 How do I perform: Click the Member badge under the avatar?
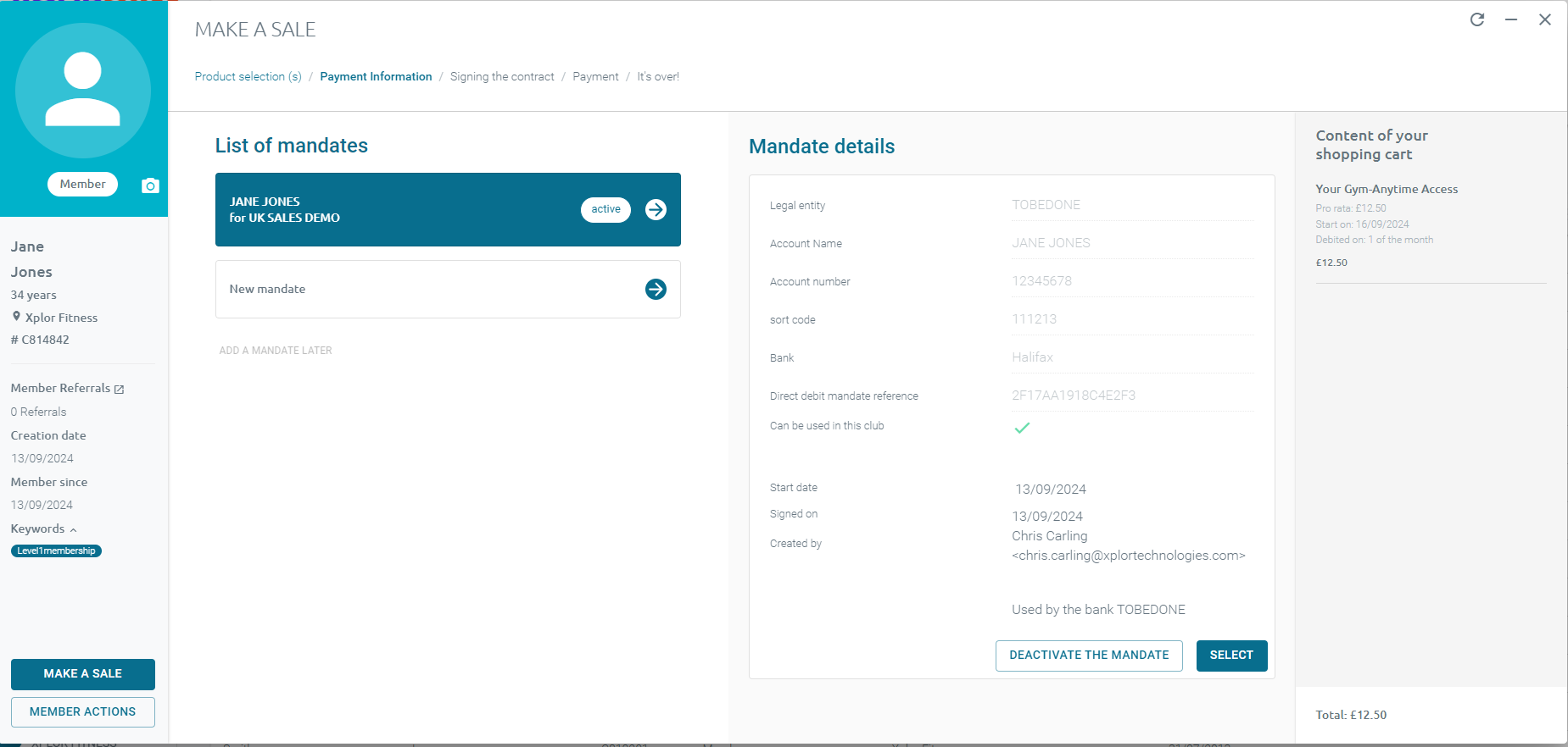(x=82, y=184)
